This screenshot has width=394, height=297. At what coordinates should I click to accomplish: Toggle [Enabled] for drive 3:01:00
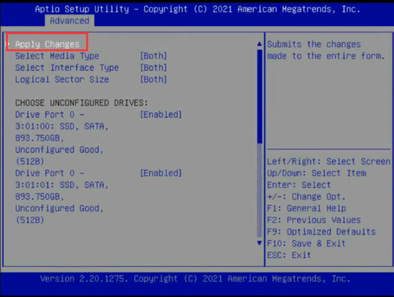point(161,114)
